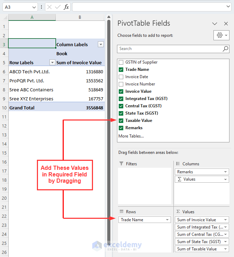Viewport: 234px width, 257px height.
Task: Open the Name Box dropdown
Action: 34,7
